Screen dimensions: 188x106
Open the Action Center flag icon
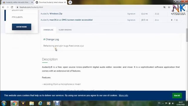pos(166,103)
